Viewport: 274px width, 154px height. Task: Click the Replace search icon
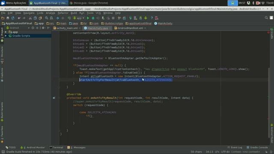(51, 18)
